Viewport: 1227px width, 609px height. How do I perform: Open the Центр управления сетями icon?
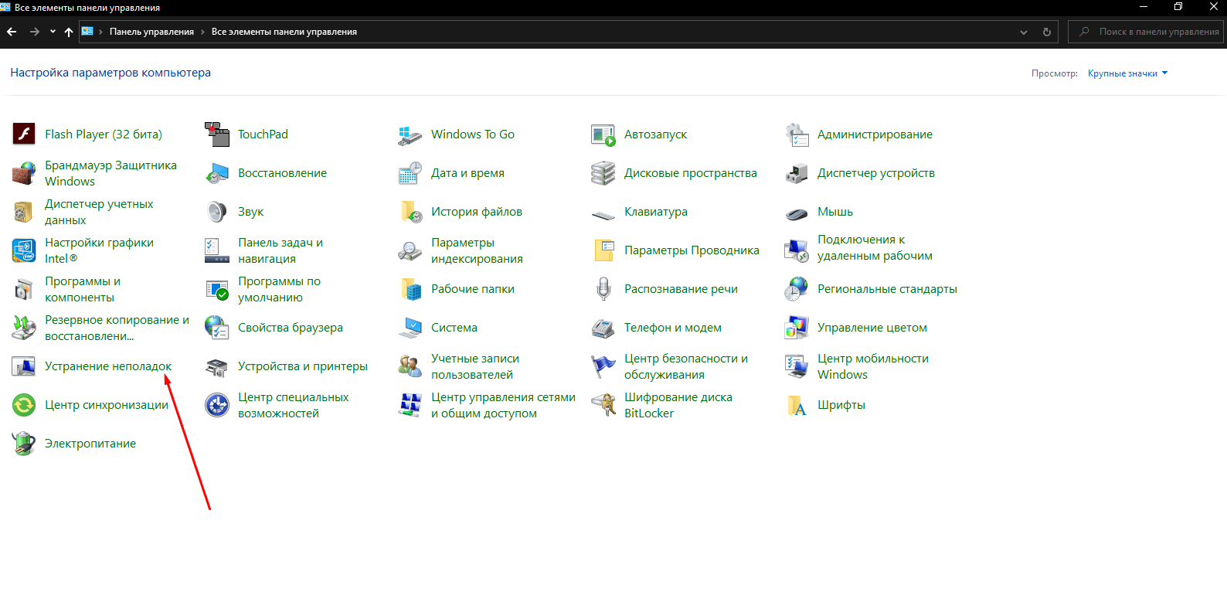point(410,405)
